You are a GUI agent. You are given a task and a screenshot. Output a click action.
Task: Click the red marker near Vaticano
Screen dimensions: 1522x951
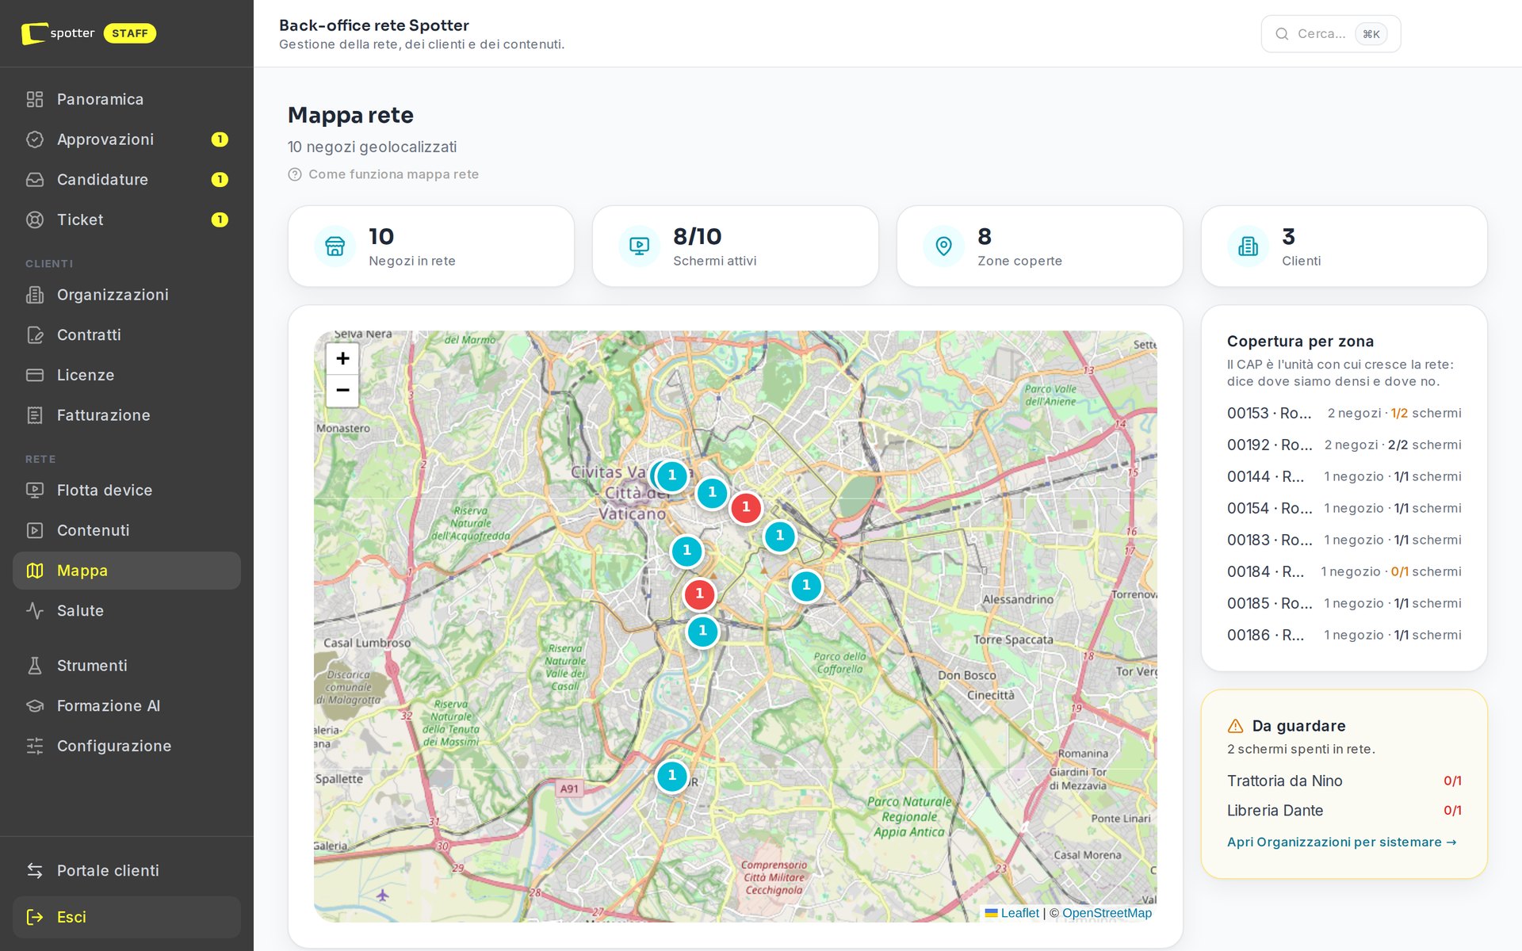coord(746,507)
